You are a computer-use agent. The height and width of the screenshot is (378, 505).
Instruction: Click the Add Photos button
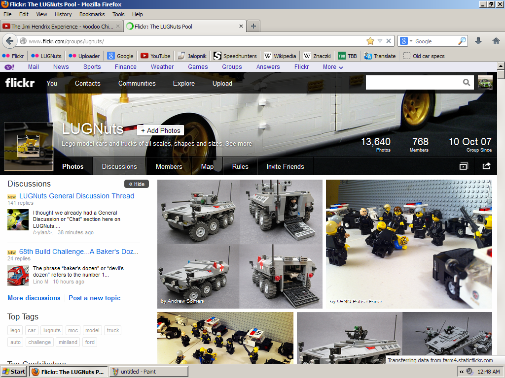coord(160,130)
